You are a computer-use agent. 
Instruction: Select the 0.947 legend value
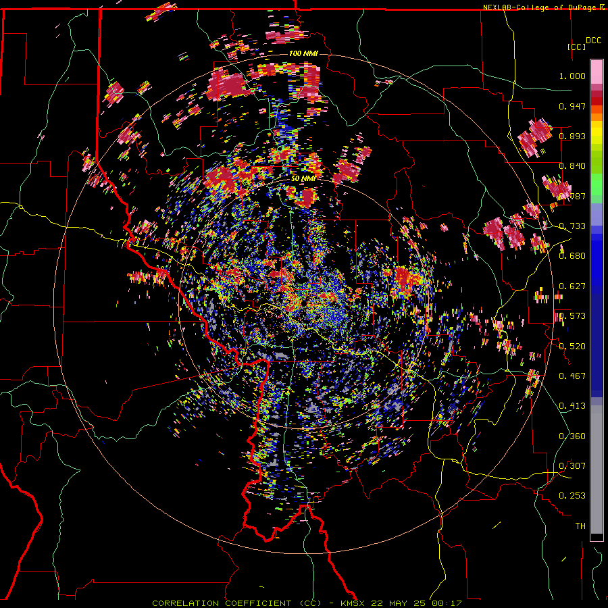point(572,106)
